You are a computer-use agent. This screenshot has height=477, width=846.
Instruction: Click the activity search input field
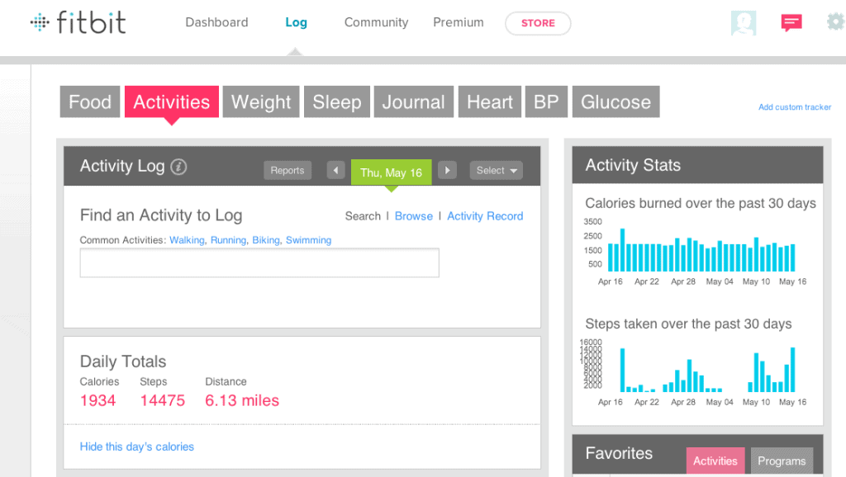coord(259,262)
